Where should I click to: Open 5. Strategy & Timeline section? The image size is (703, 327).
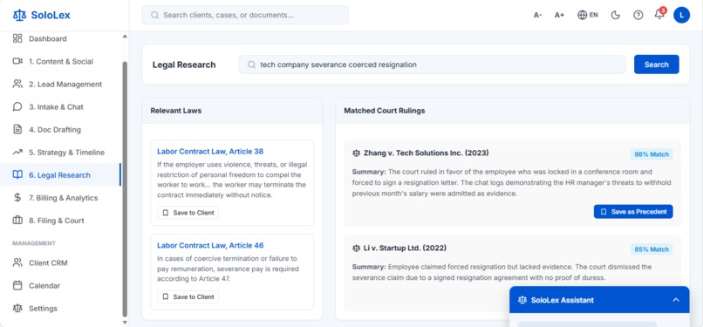pos(60,153)
